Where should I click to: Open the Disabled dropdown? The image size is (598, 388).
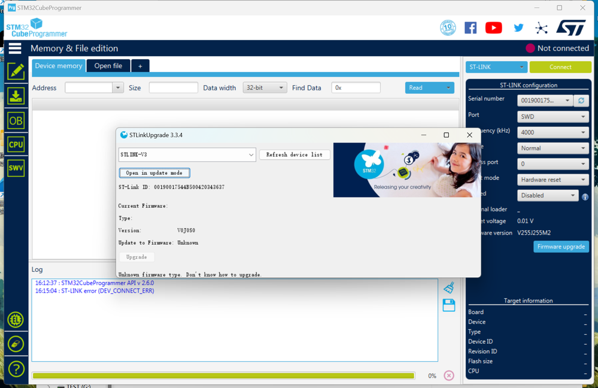tap(548, 195)
